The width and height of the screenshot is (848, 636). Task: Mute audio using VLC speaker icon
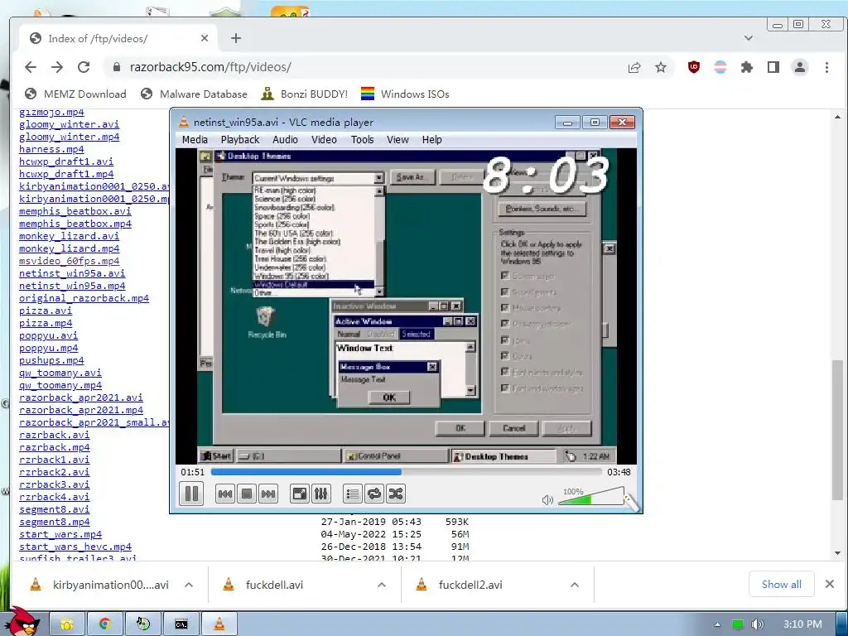click(547, 499)
